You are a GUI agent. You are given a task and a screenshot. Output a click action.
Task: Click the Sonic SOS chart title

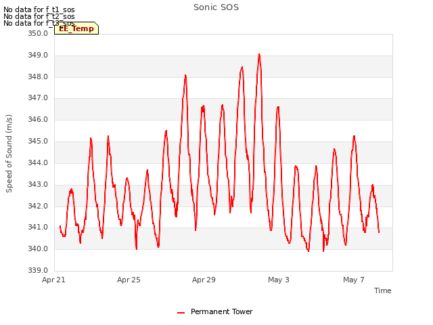pos(216,7)
